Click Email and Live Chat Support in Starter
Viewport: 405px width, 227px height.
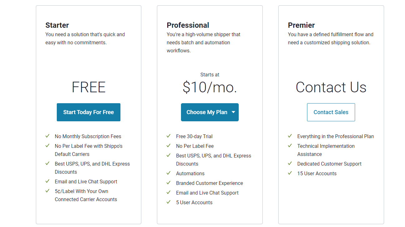coord(86,181)
